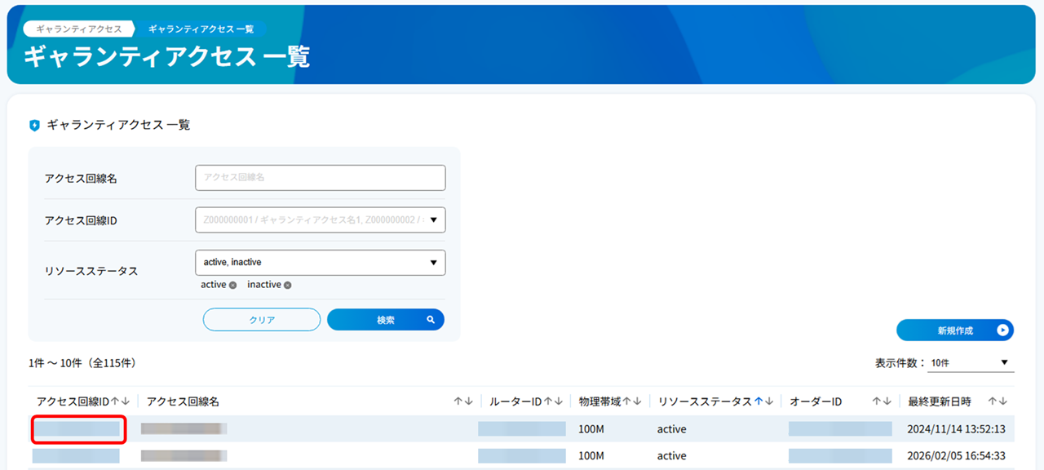Image resolution: width=1044 pixels, height=470 pixels.
Task: Open the 表示件数 page size dropdown
Action: pos(971,363)
